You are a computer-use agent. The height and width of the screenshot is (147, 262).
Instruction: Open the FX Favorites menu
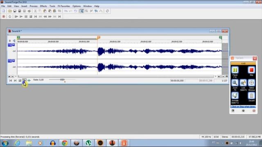point(64,6)
